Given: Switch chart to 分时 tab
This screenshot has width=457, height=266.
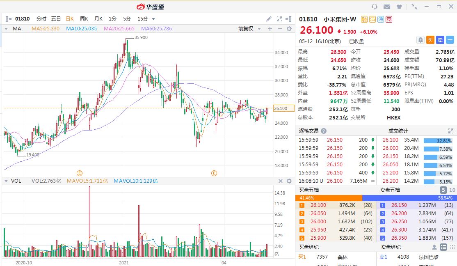Looking at the screenshot, I should click(41, 19).
